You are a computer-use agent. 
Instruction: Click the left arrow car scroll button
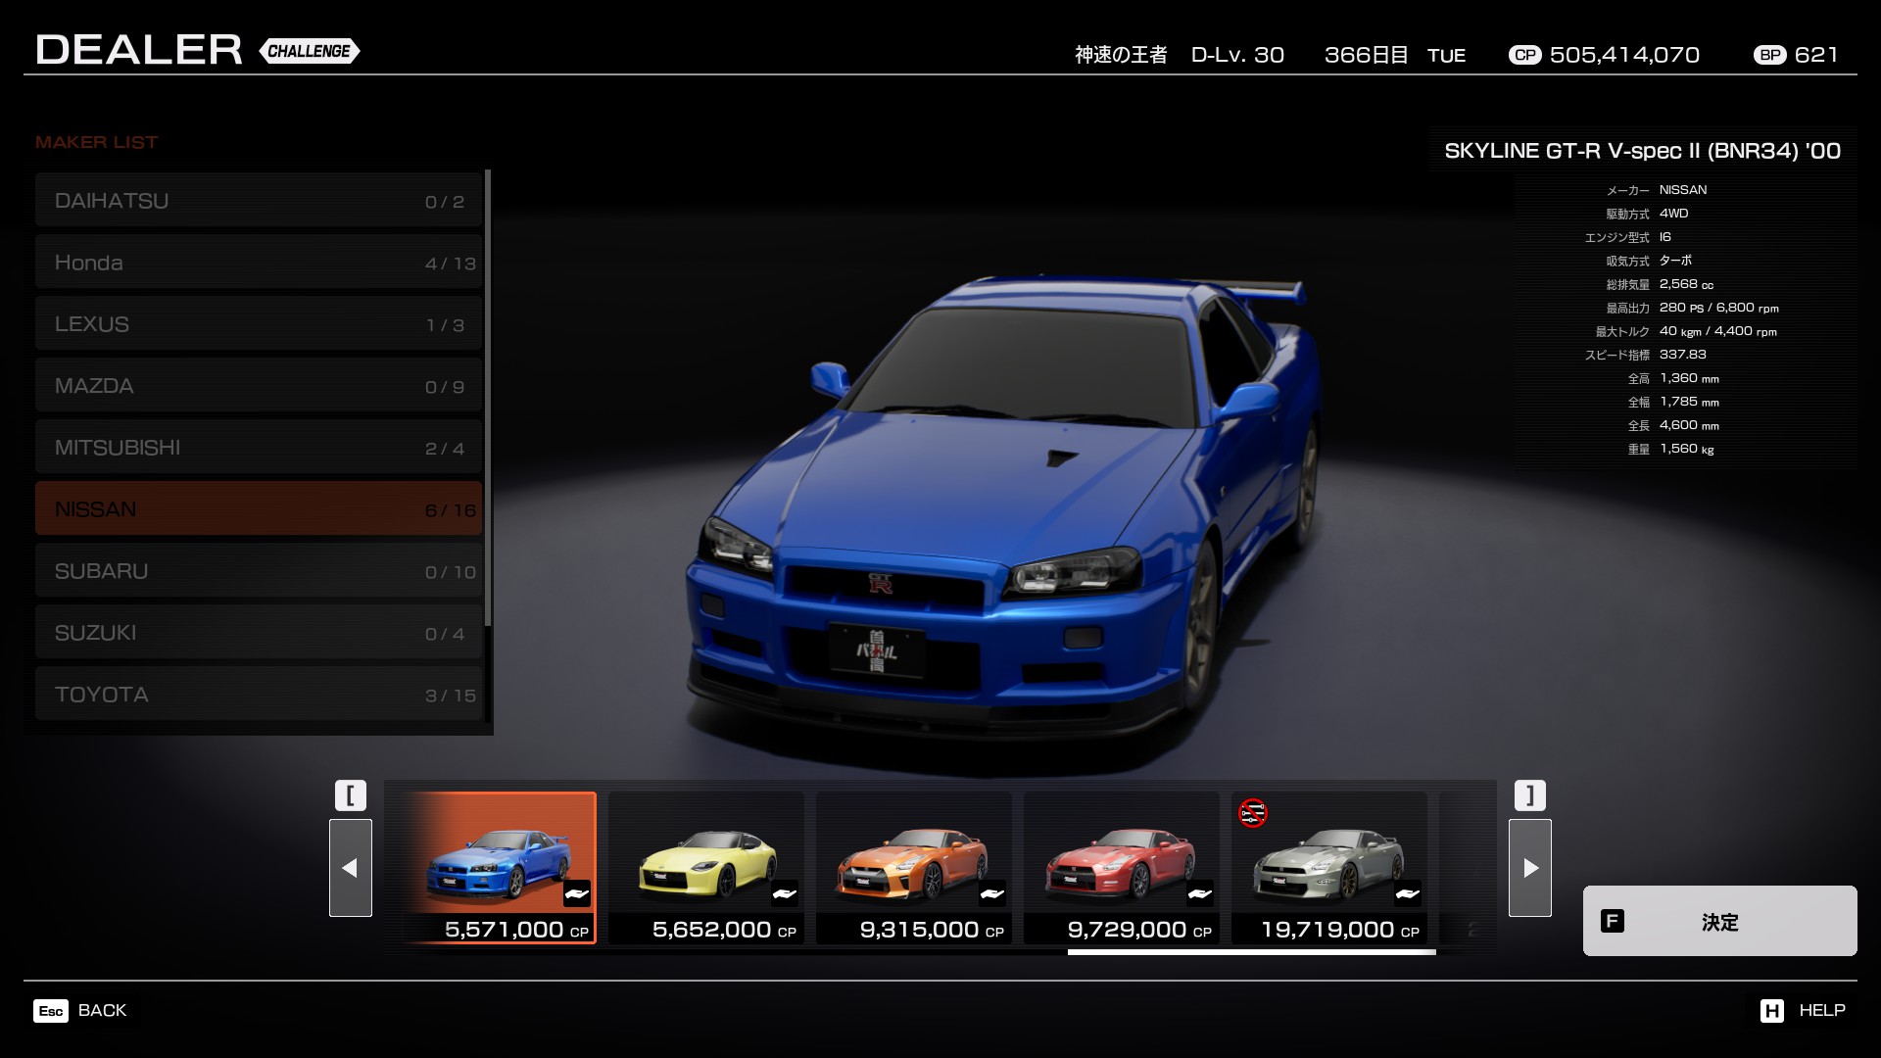pos(350,867)
